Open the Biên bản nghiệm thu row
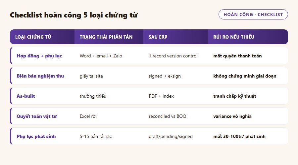 coord(149,76)
